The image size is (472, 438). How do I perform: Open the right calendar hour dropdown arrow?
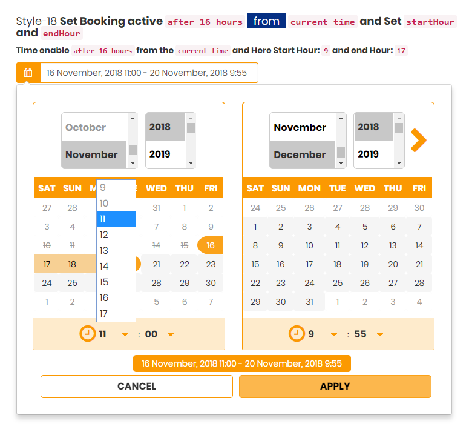[x=333, y=334]
